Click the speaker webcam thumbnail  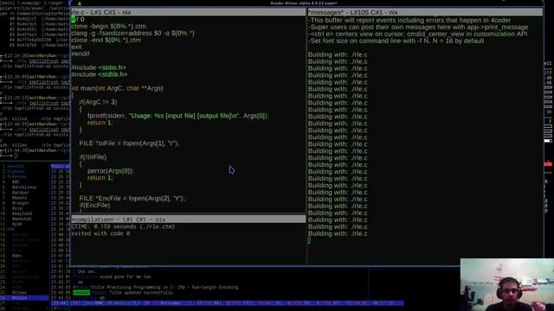pyautogui.click(x=507, y=284)
